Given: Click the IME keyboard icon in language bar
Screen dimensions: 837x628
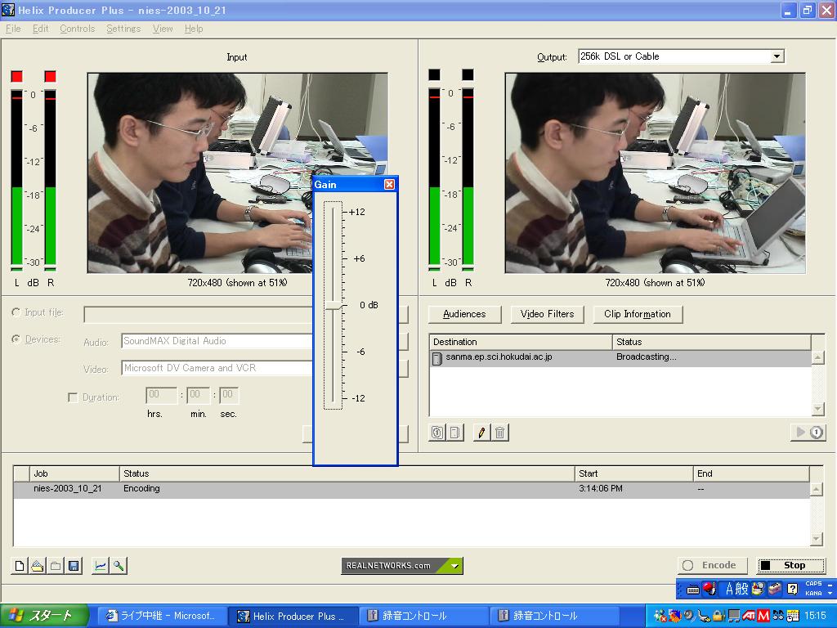Looking at the screenshot, I should pos(693,590).
